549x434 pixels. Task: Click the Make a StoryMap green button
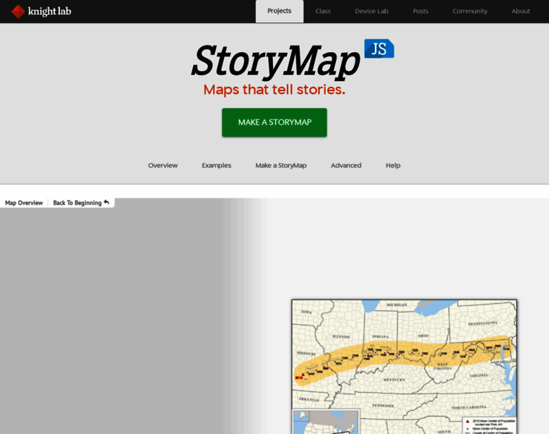pos(274,122)
